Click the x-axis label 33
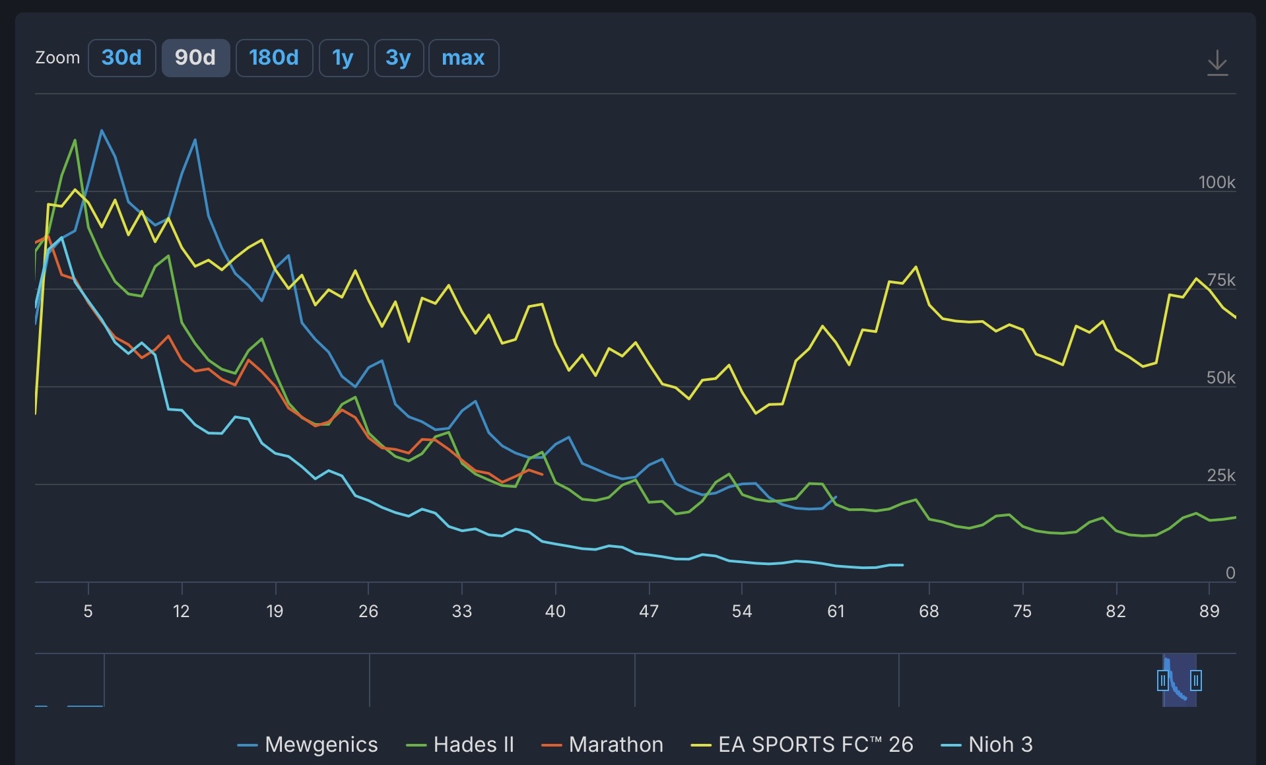This screenshot has width=1266, height=765. click(462, 611)
